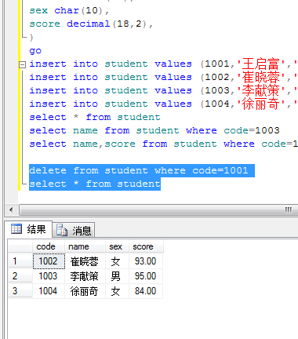This screenshot has height=339, width=298.
Task: Open the 消息 messages tab
Action: tap(74, 231)
